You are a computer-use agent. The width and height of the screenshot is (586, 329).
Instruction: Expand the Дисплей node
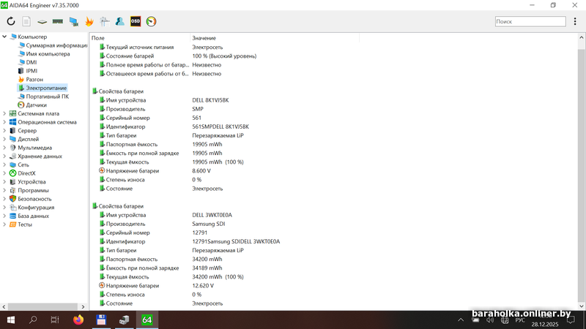pos(4,139)
